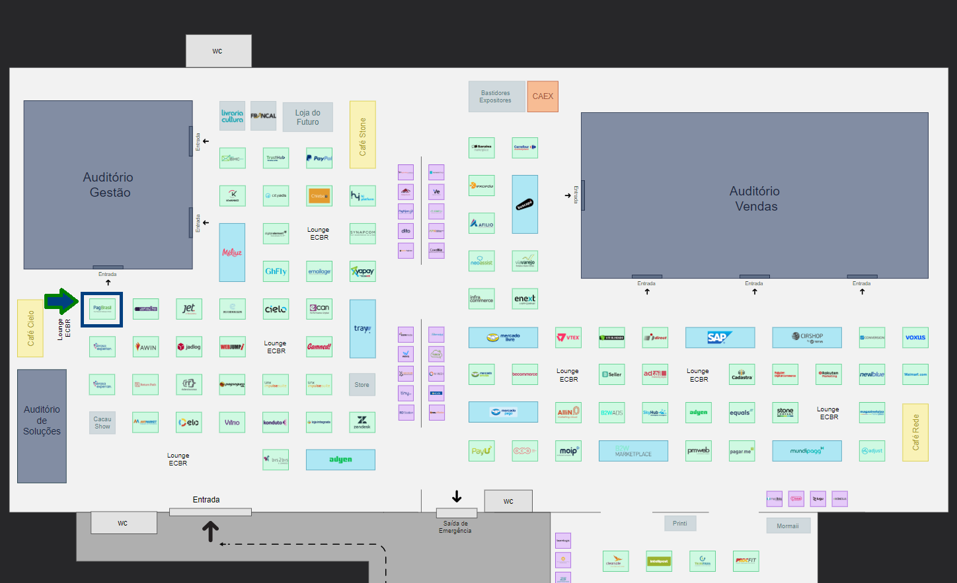957x583 pixels.
Task: Select the PayPal booth
Action: click(319, 158)
